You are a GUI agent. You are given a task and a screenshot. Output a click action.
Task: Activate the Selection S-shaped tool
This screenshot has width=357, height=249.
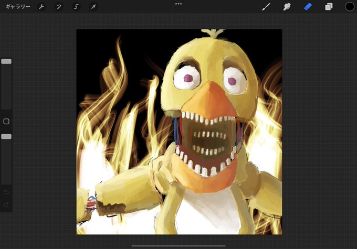[x=76, y=7]
